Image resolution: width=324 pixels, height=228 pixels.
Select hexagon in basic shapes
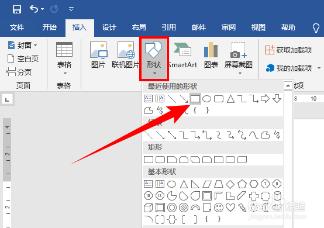pos(254,184)
